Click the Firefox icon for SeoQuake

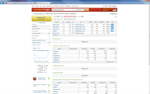click(x=35, y=78)
